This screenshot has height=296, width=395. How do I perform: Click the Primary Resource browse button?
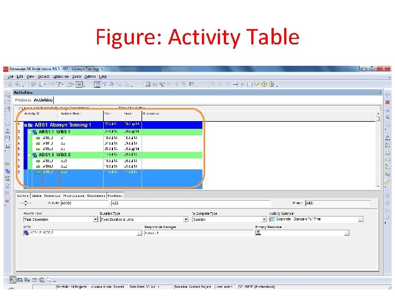point(347,234)
